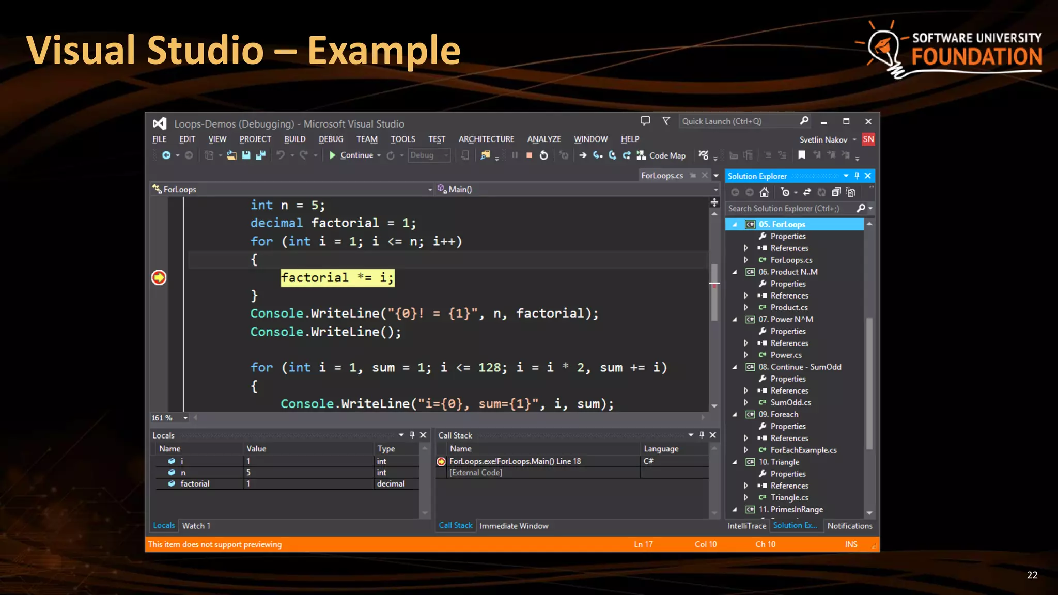This screenshot has width=1058, height=595.
Task: Open the ARCHITECTURE menu
Action: (486, 139)
